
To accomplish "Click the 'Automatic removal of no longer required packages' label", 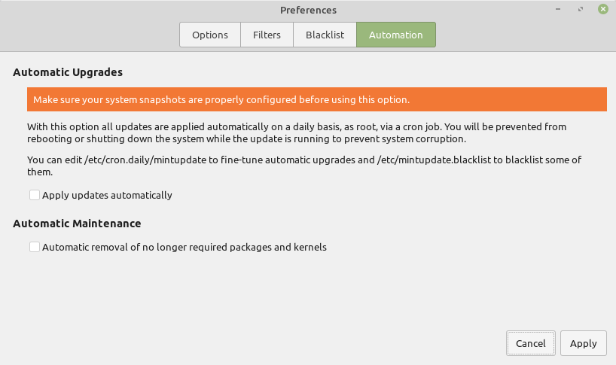I will click(x=184, y=247).
